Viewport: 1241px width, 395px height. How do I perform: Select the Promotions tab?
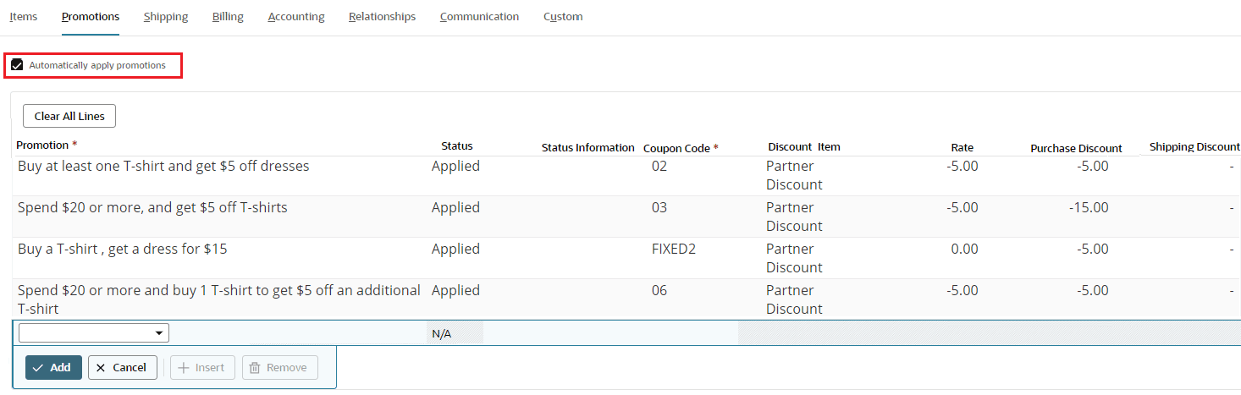pyautogui.click(x=91, y=16)
